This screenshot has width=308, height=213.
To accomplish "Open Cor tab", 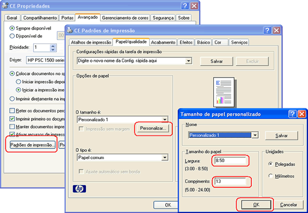I will pyautogui.click(x=220, y=43).
